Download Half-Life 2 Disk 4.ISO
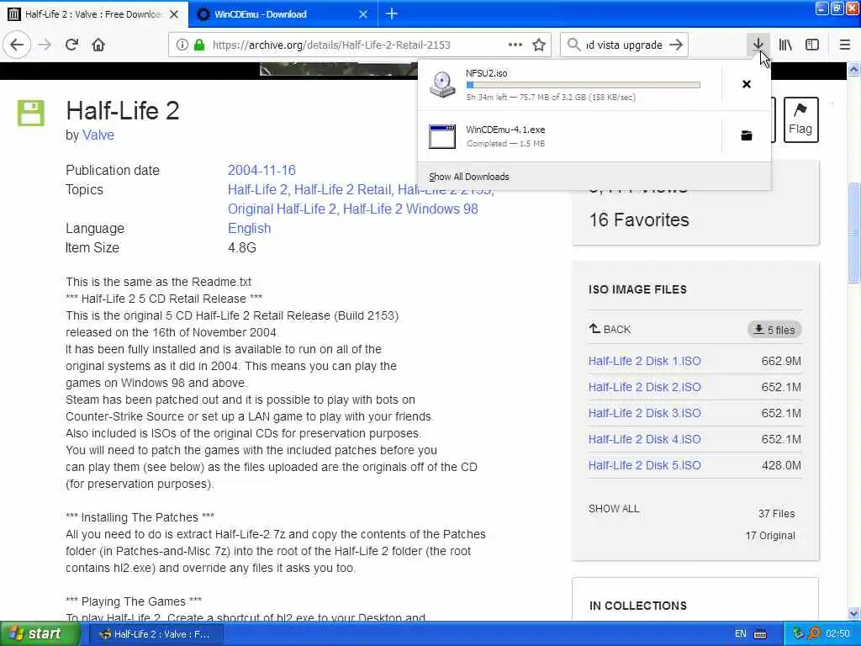861x646 pixels. tap(645, 439)
